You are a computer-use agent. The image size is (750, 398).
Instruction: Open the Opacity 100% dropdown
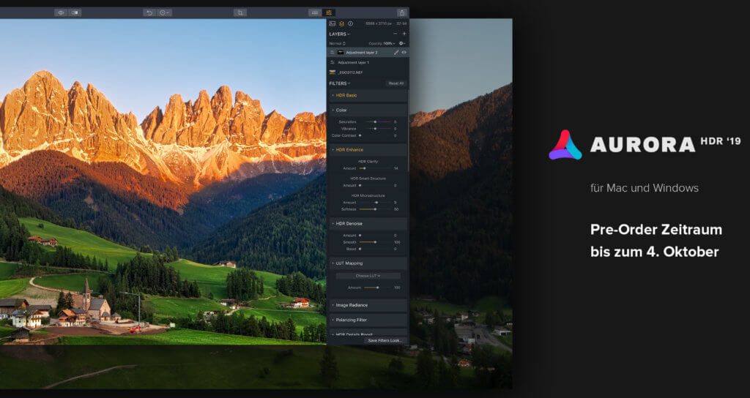tap(382, 43)
